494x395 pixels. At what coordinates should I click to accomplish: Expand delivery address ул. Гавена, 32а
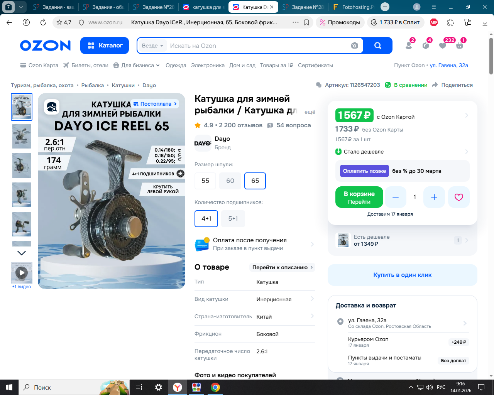coord(465,323)
